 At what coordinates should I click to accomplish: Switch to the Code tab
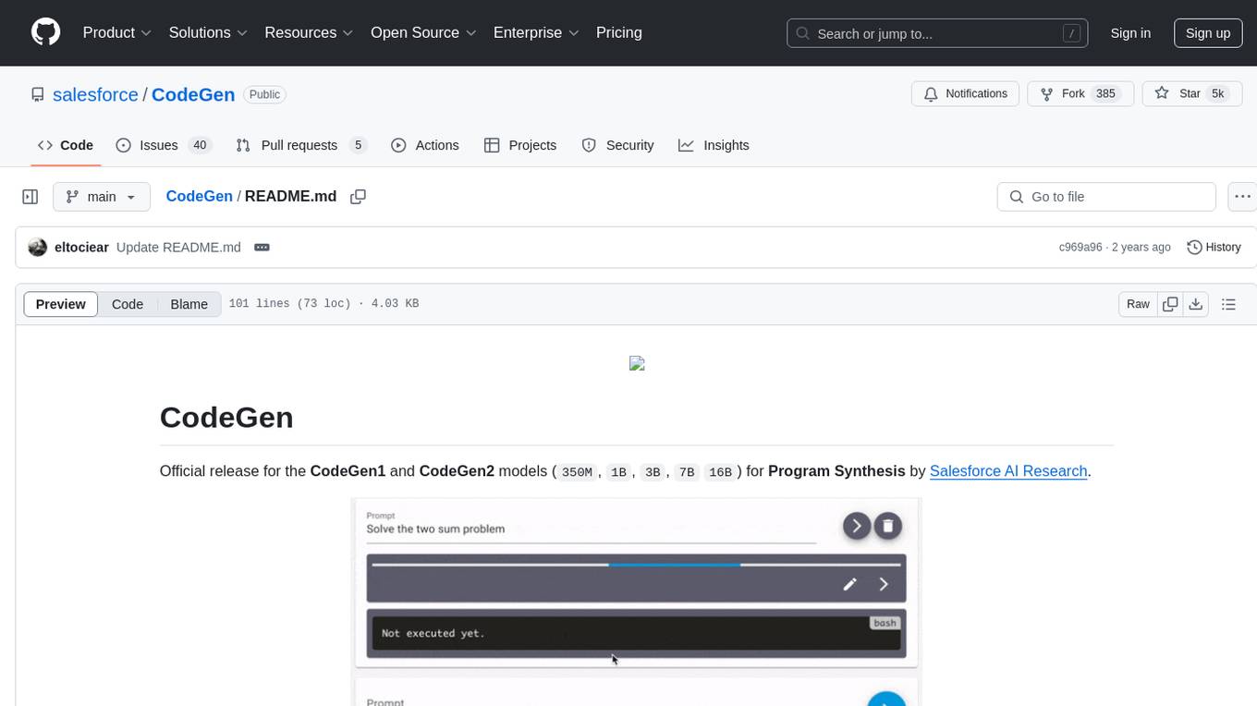point(66,145)
